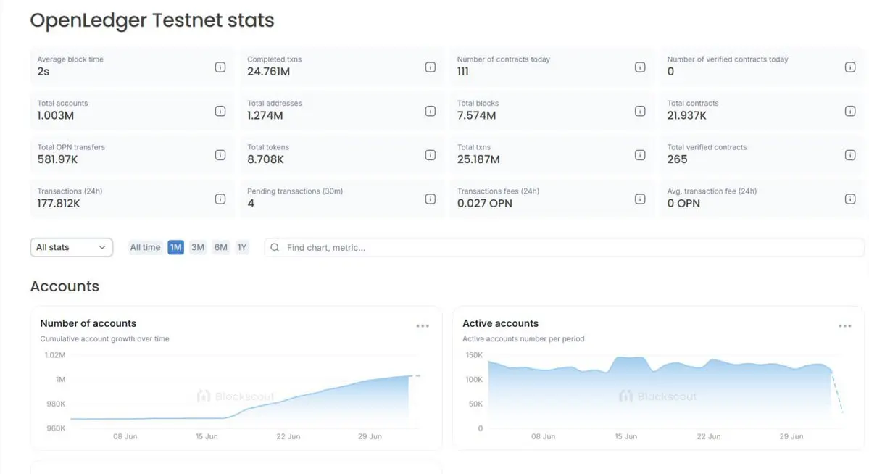
Task: Show info for Number of contracts today
Action: (640, 67)
